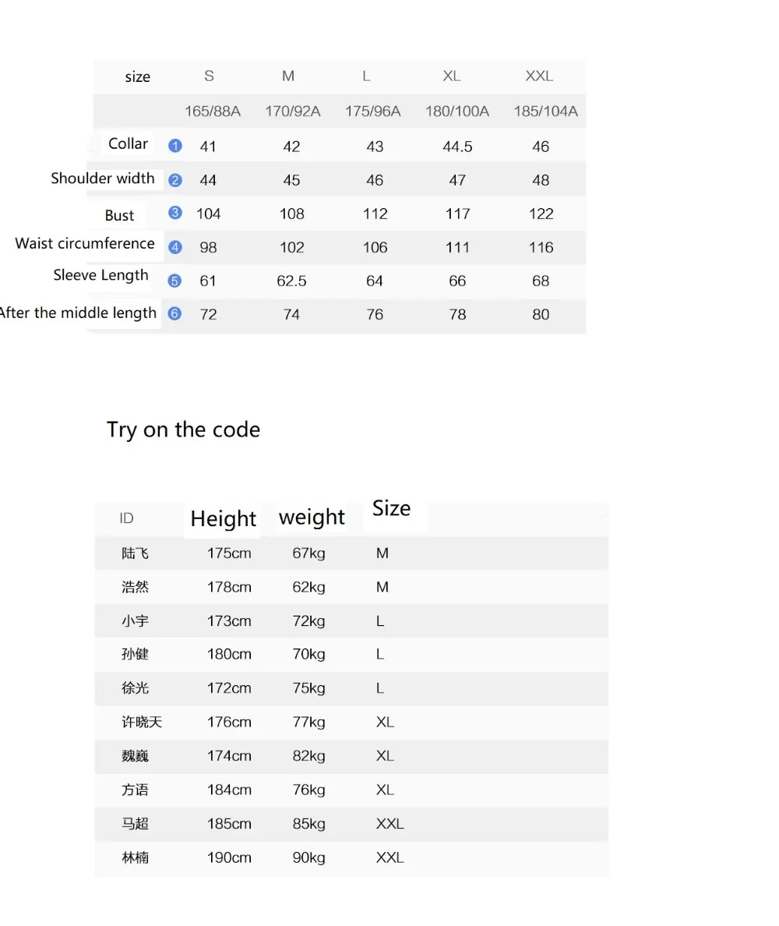The width and height of the screenshot is (779, 926).
Task: Click the Shoulder width row label
Action: [x=103, y=178]
